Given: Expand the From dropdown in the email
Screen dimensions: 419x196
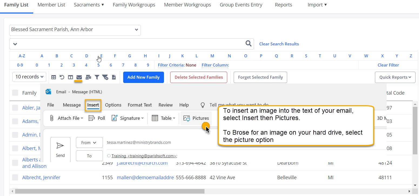Looking at the screenshot, I should pos(89,142).
